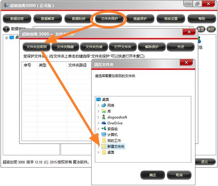This screenshot has height=186, width=218.
Task: Expand the desktop node in left tree
Action: tap(6, 38)
